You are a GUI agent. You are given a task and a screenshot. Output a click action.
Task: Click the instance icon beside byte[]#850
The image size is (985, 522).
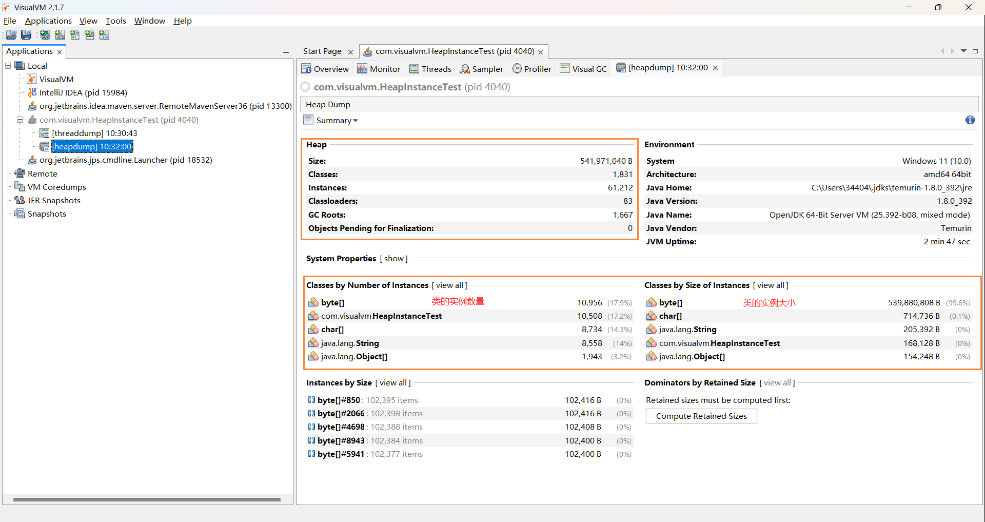(311, 400)
